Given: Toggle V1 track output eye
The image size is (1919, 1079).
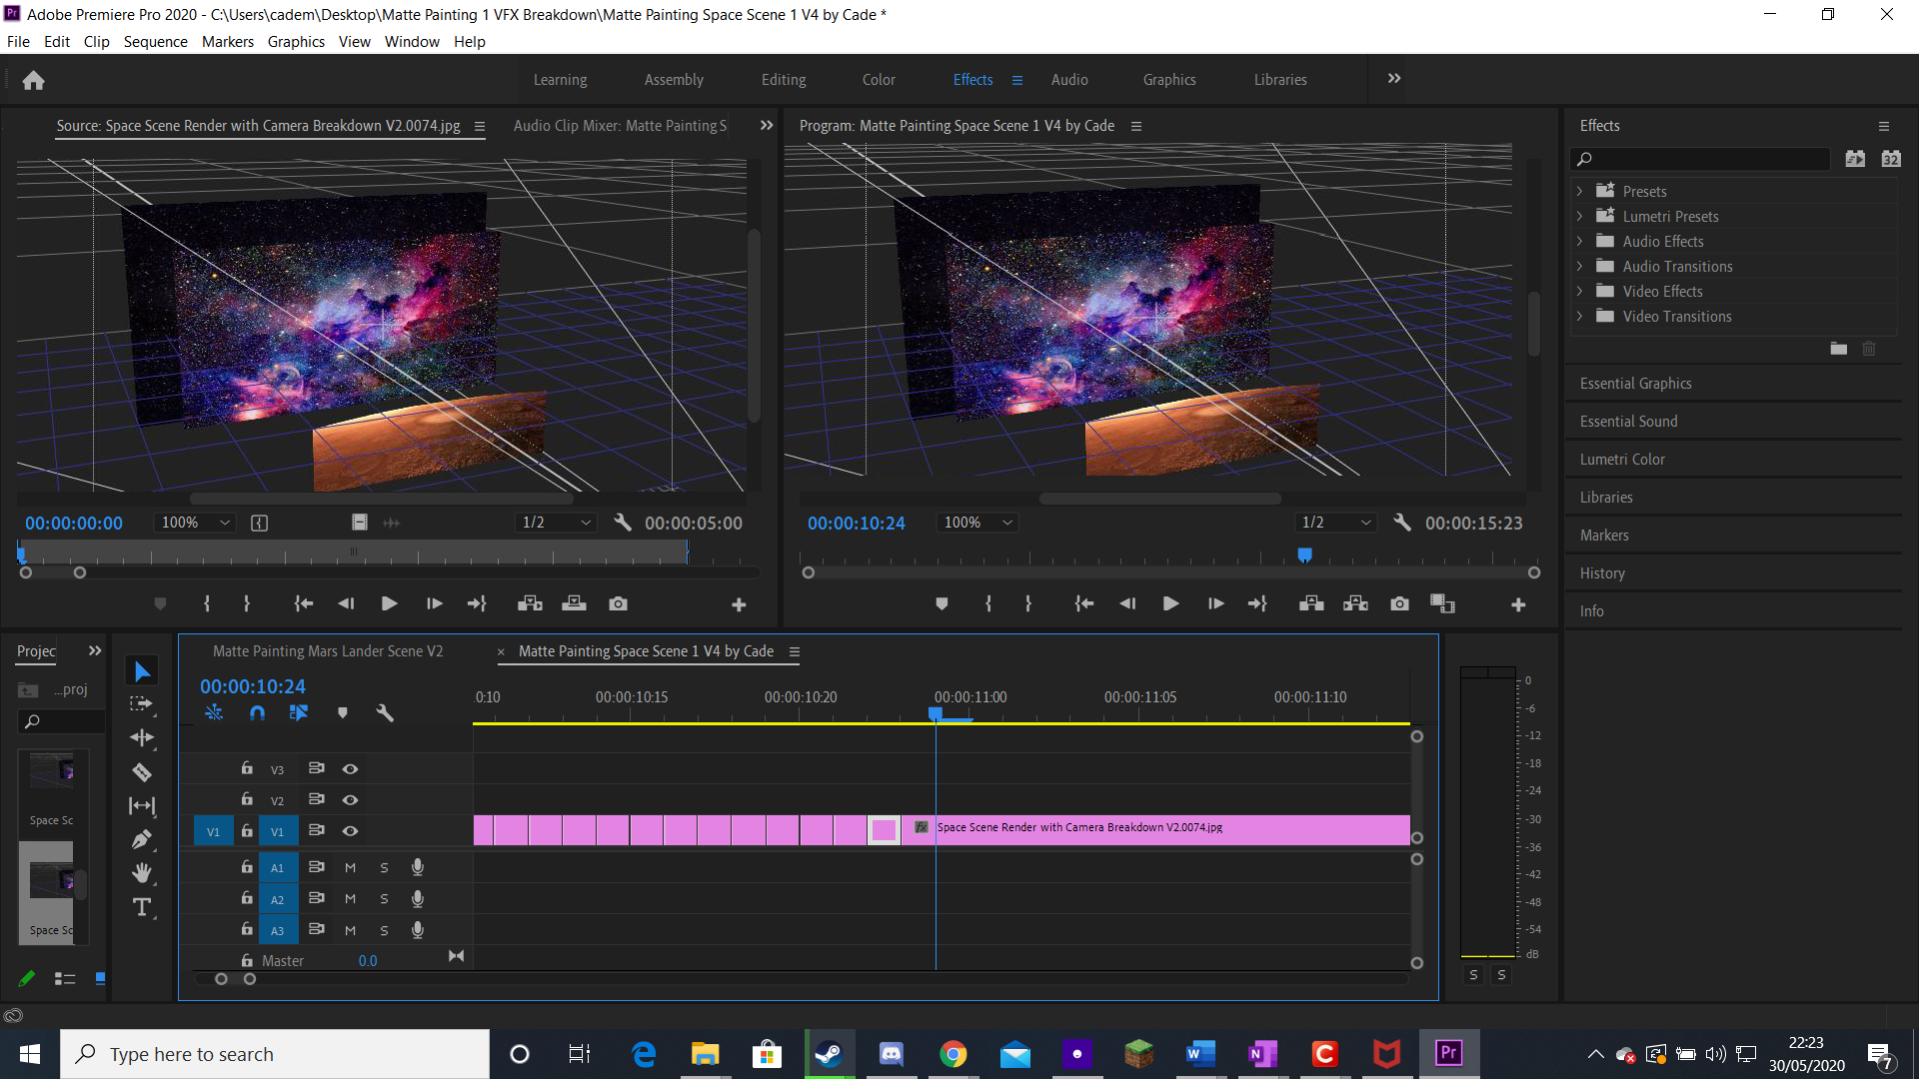Looking at the screenshot, I should 350,831.
